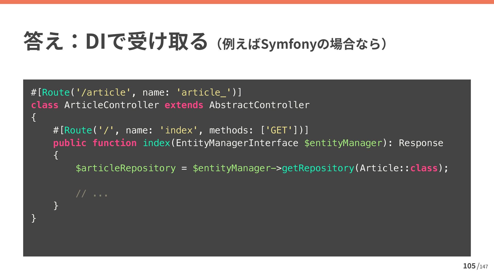Screen dimensions: 494x277
Task: Click the Response return type
Action: pos(421,143)
